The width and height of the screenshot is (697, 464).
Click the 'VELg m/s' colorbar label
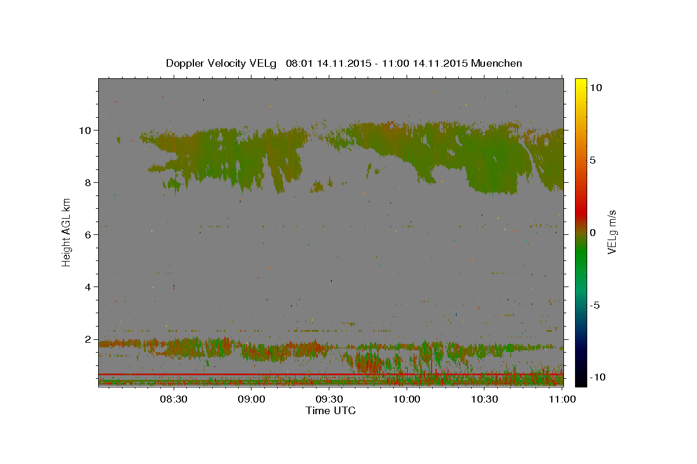(x=612, y=233)
